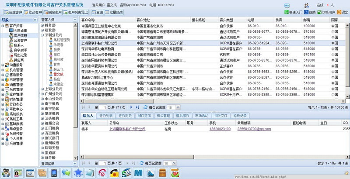Image resolution: width=350 pixels, height=179 pixels.
Task: Go to next page of customer list
Action: point(131,107)
